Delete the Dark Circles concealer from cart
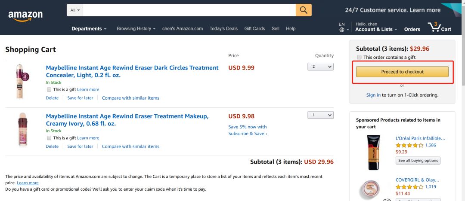Screen dimensions: 465x201 tap(52, 98)
